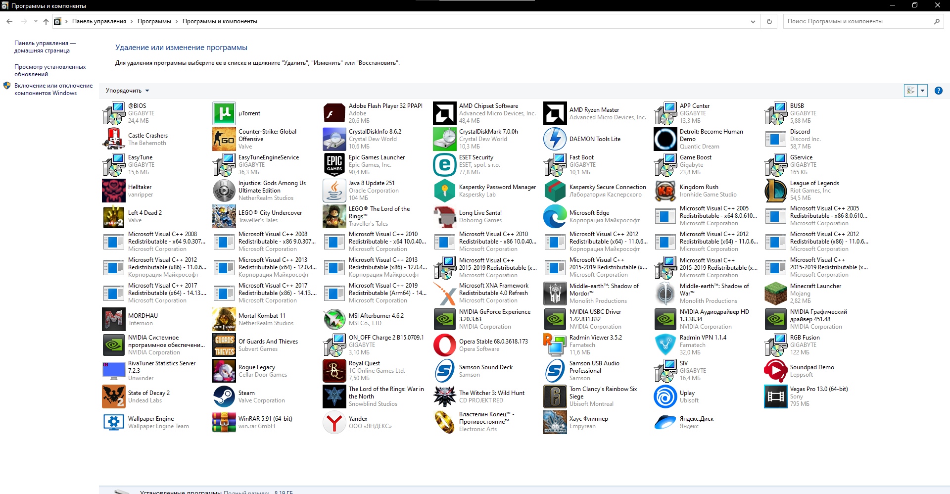Viewport: 950px width, 494px height.
Task: Click the Программы и компоненты breadcrumb
Action: click(220, 21)
